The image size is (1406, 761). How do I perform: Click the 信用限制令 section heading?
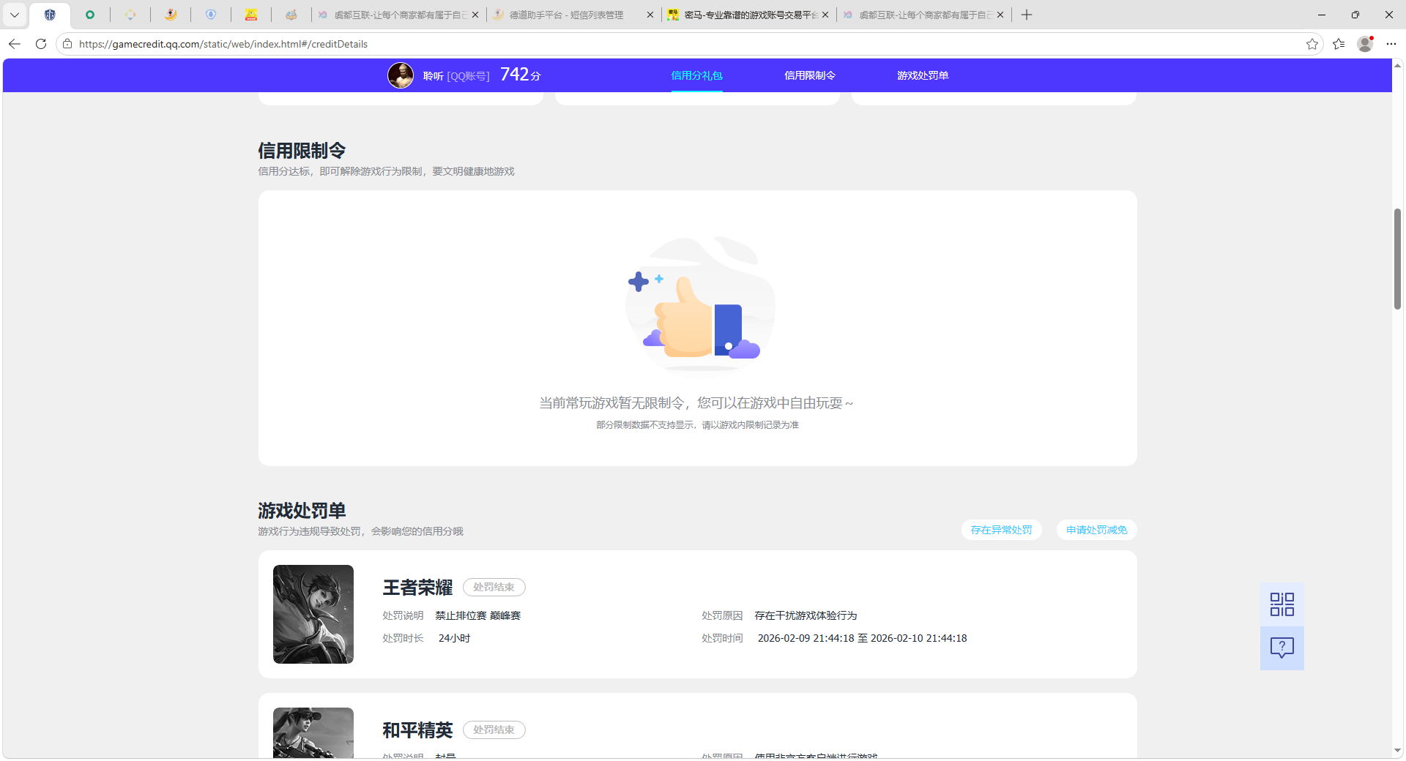pyautogui.click(x=302, y=151)
